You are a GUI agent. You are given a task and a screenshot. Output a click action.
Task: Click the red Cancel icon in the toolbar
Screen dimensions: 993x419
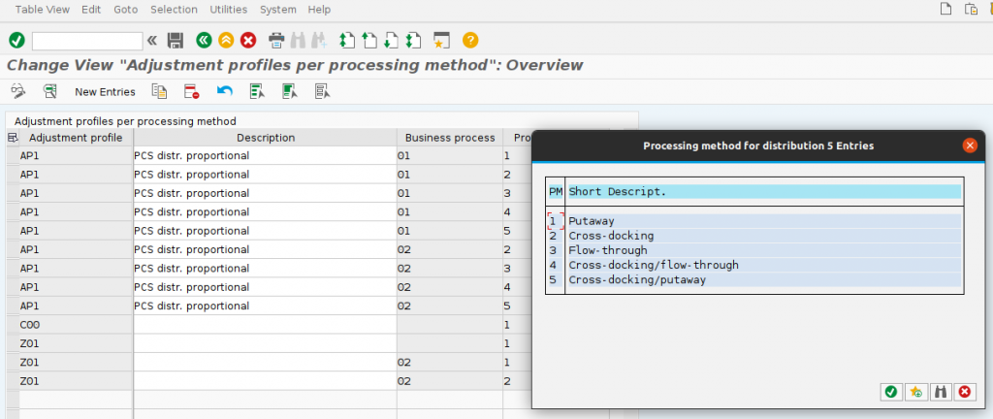pyautogui.click(x=248, y=41)
